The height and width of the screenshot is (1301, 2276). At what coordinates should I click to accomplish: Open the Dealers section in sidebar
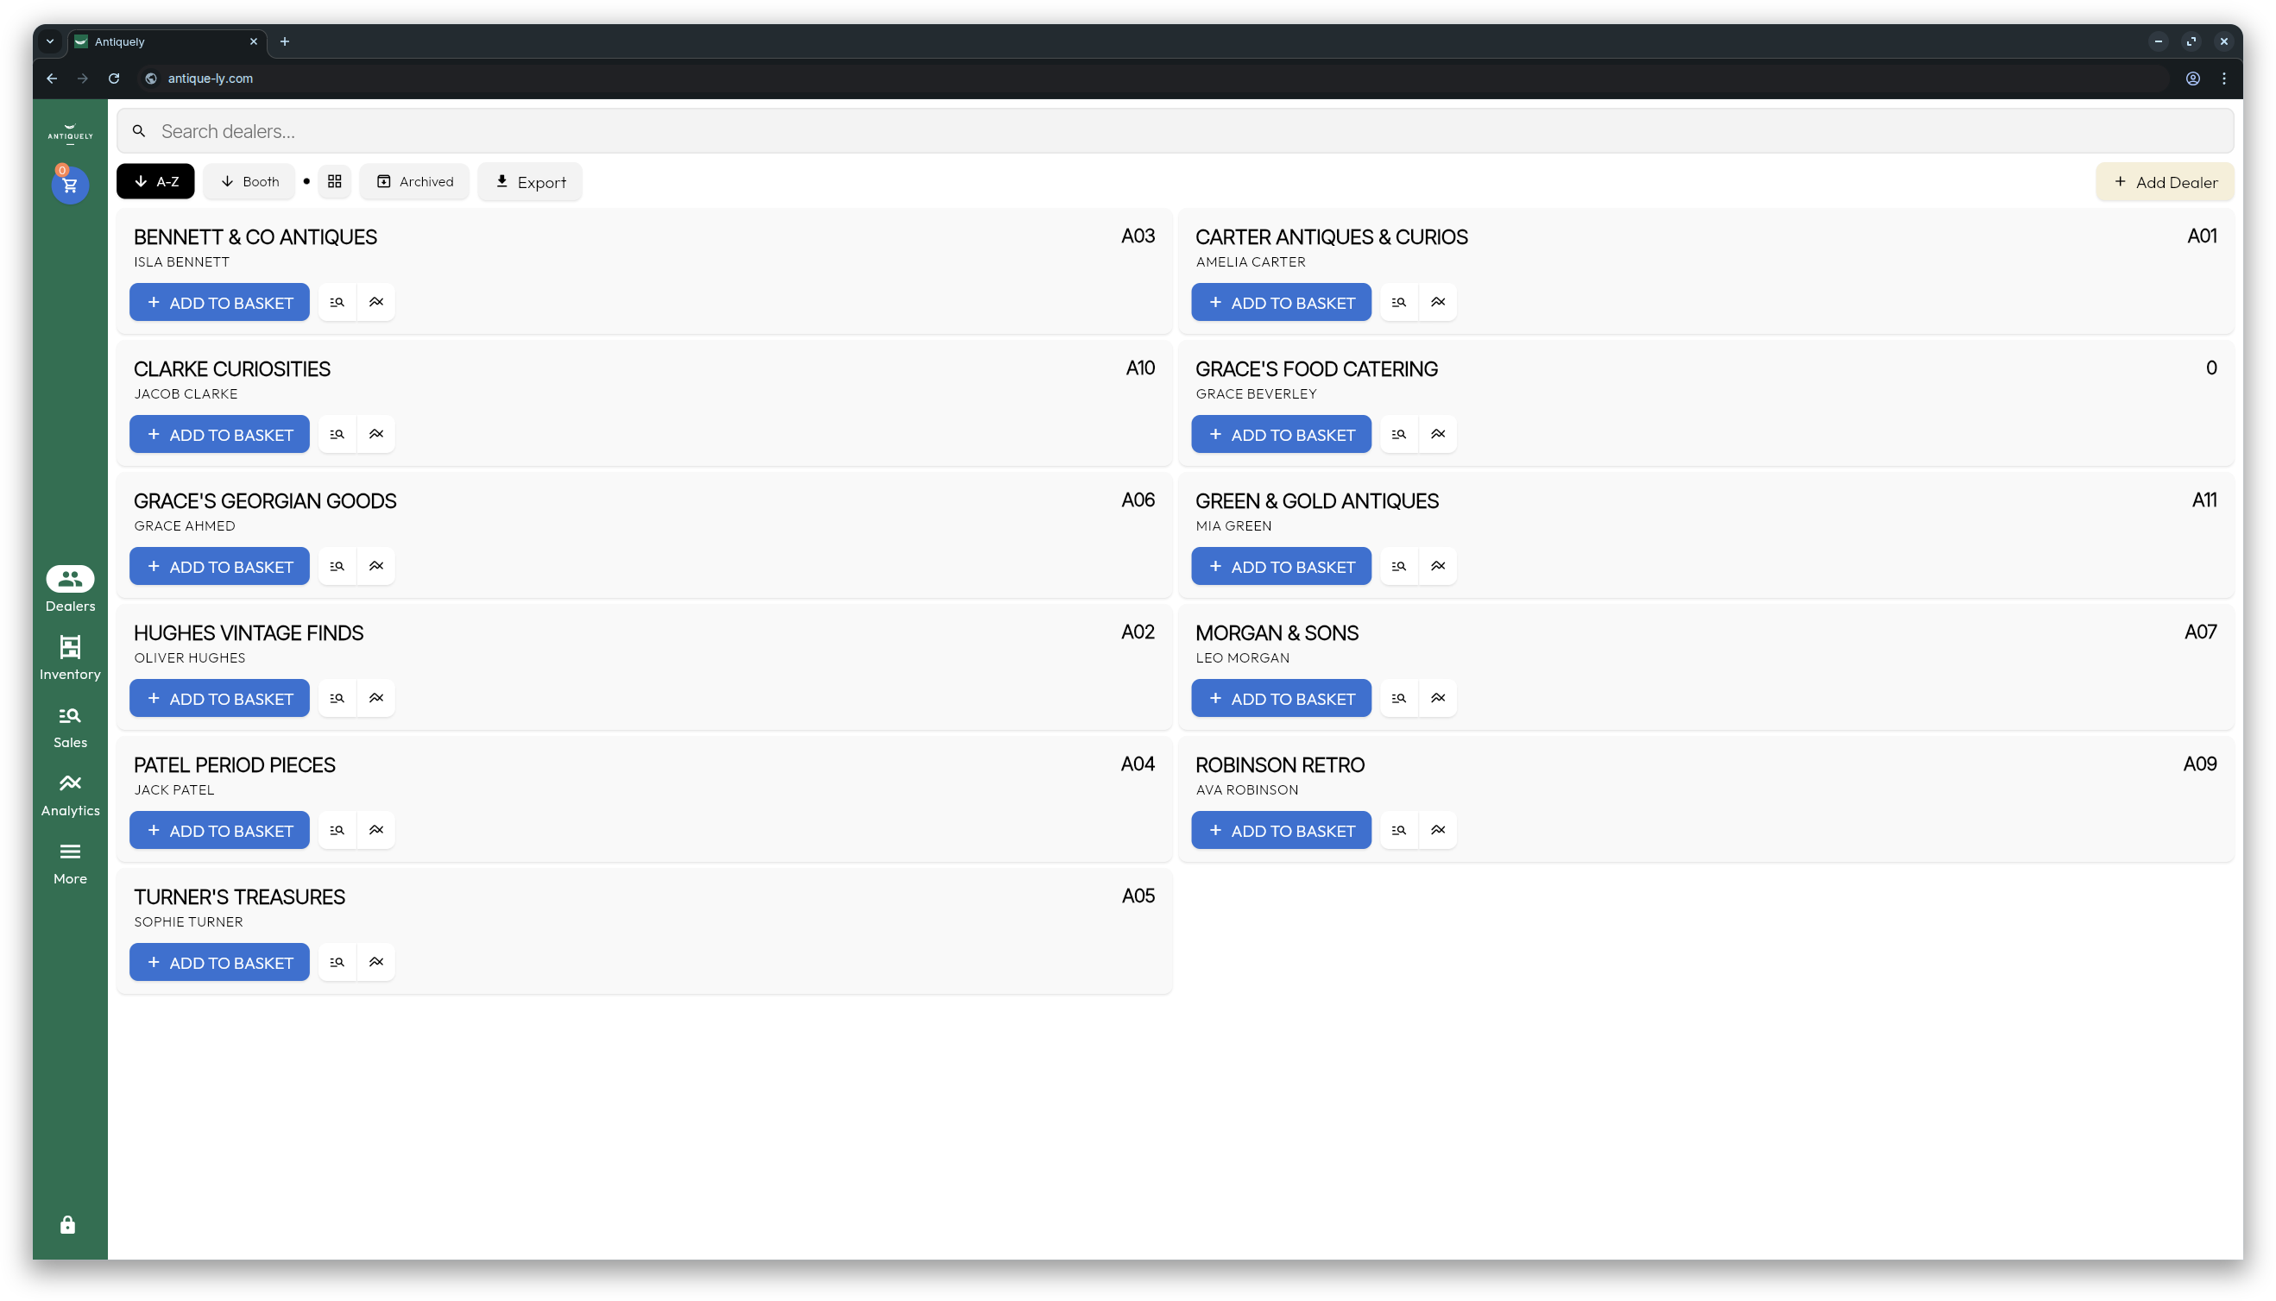pos(70,589)
